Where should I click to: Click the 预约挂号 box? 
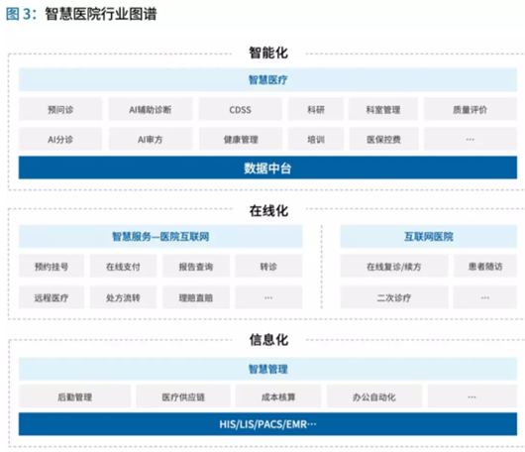point(52,267)
